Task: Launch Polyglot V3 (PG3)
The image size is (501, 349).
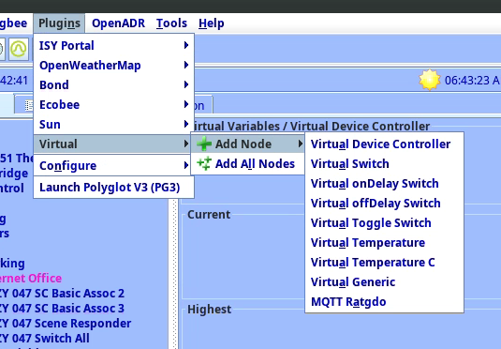Action: (x=113, y=188)
